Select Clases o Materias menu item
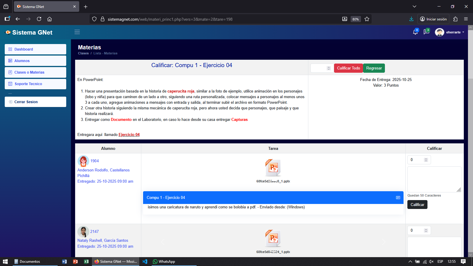473x266 pixels. (x=35, y=72)
